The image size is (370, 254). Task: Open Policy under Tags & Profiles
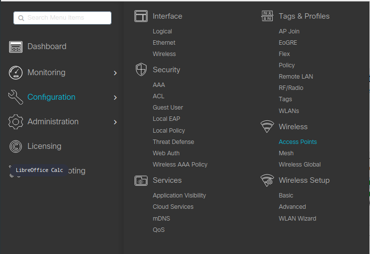286,65
